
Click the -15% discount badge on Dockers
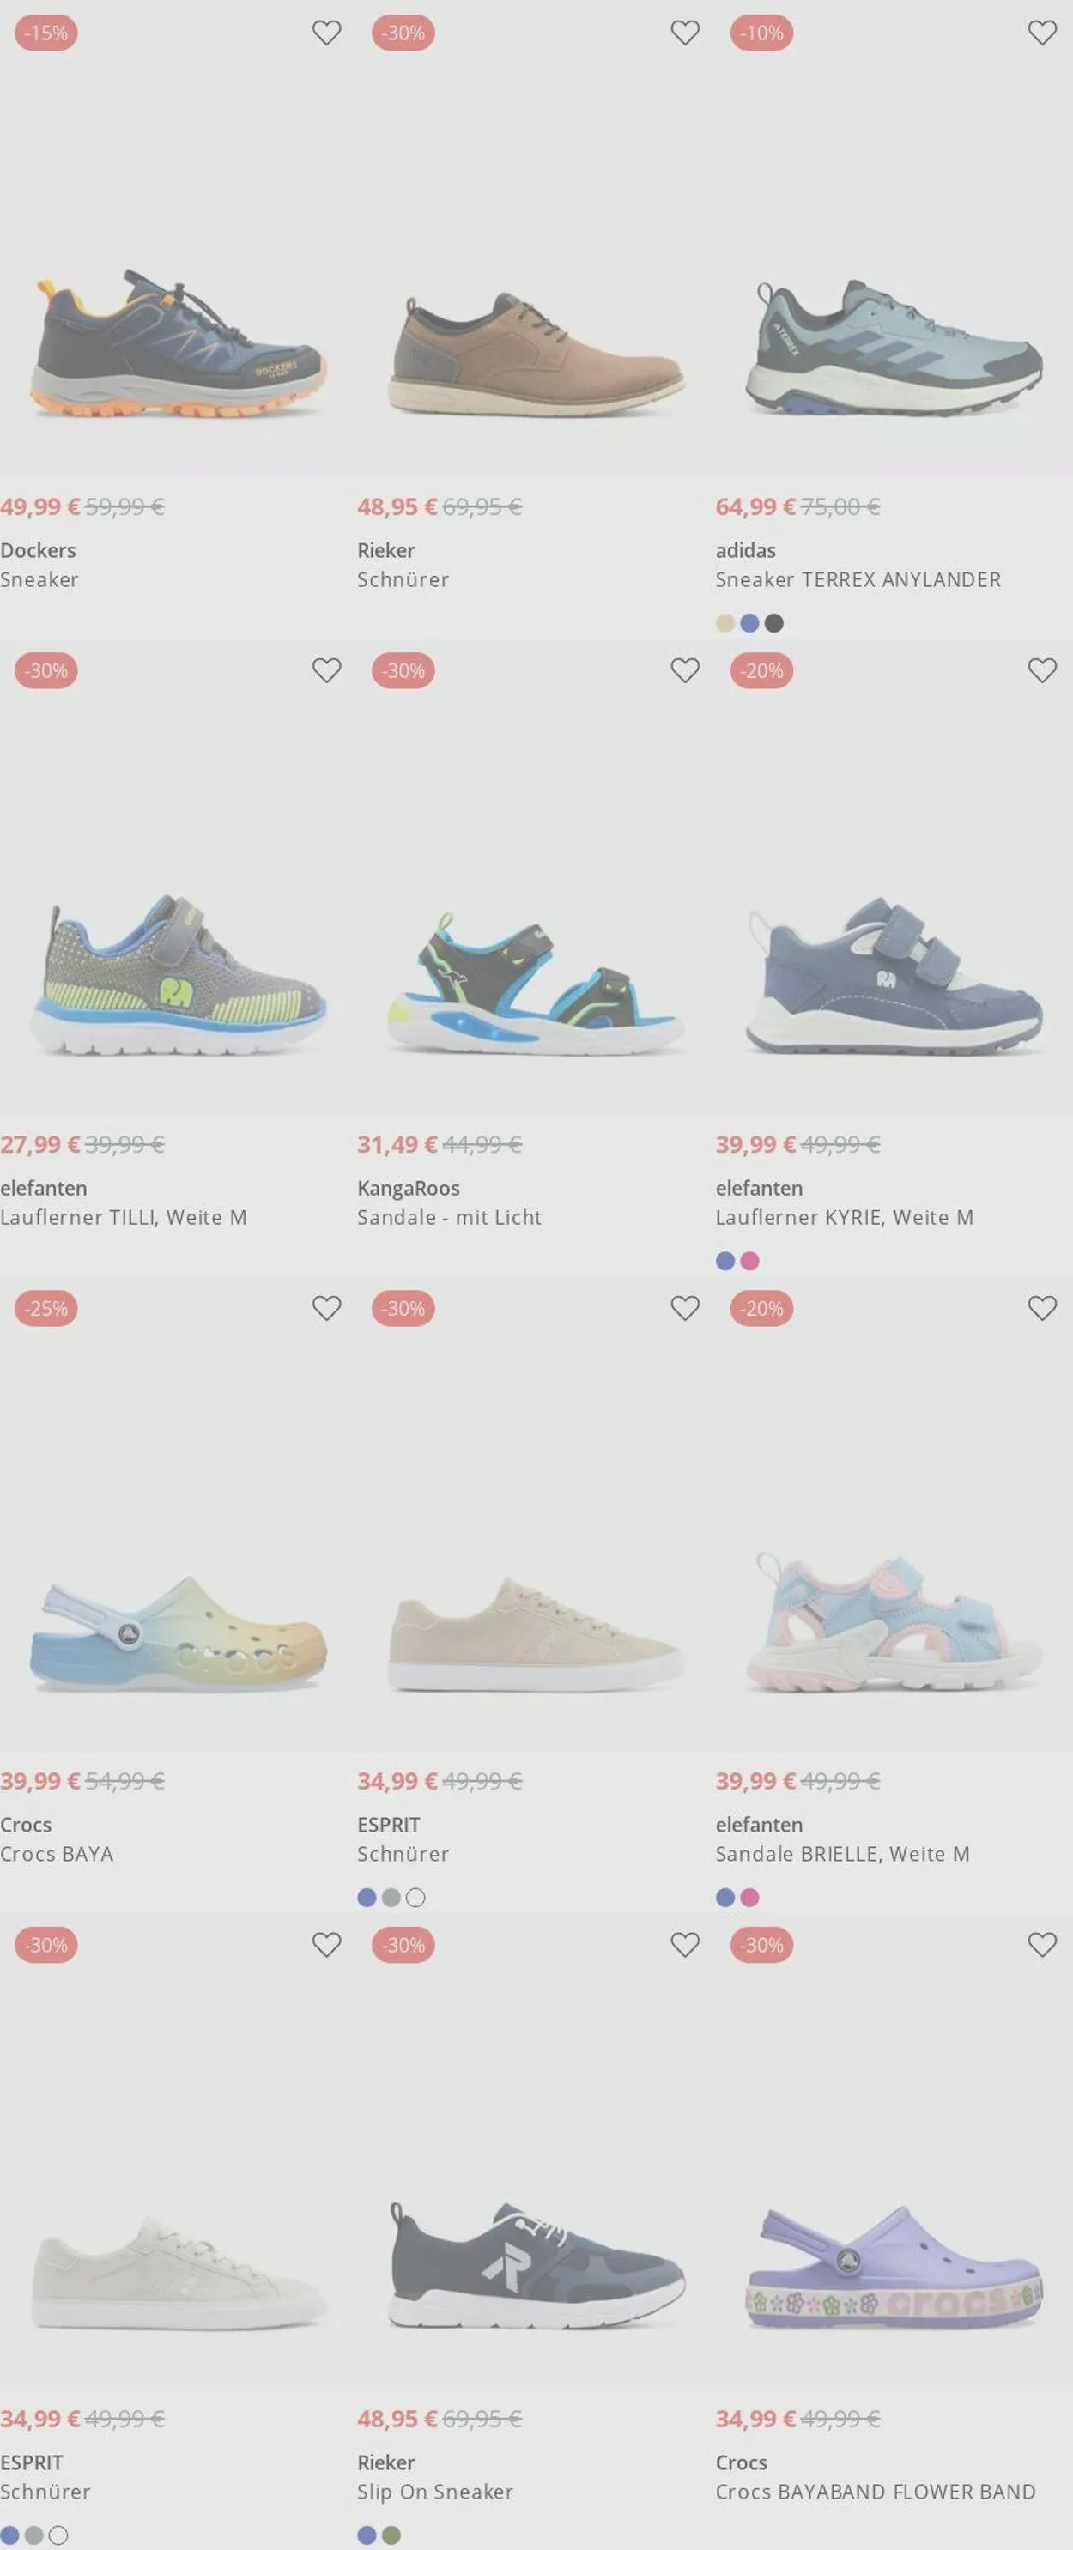pyautogui.click(x=45, y=33)
